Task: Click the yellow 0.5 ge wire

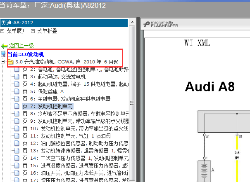Action: click(x=237, y=158)
